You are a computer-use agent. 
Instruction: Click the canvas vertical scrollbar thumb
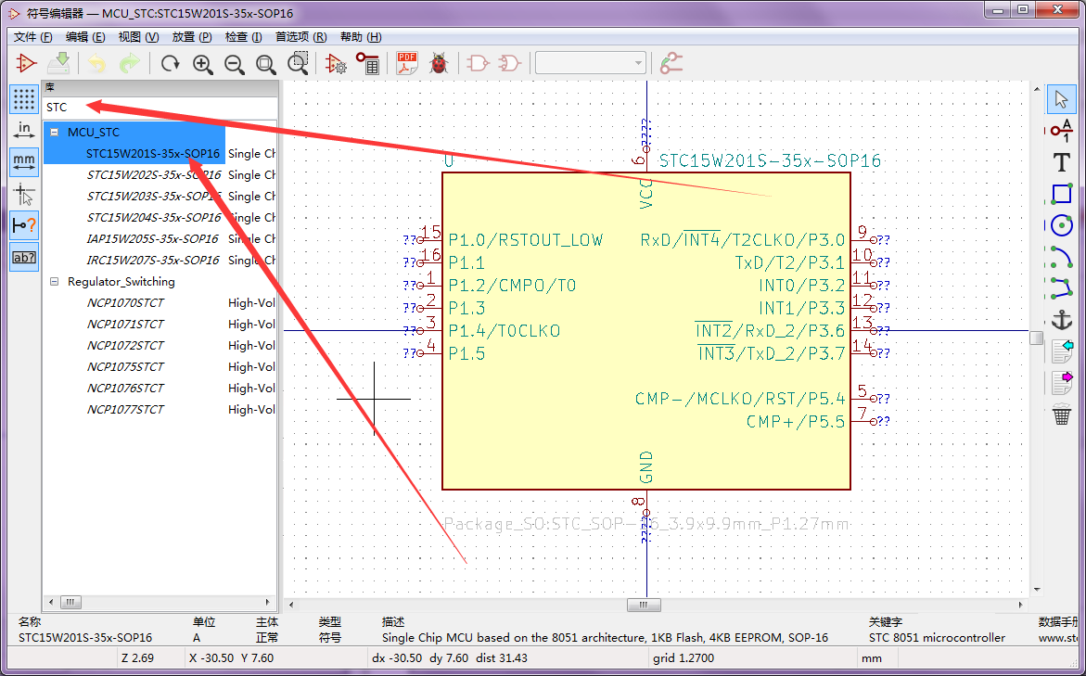1036,338
